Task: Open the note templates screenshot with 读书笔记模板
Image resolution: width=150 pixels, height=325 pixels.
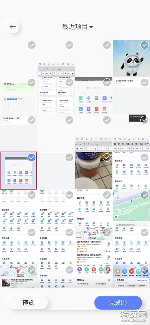Action: [x=56, y=96]
